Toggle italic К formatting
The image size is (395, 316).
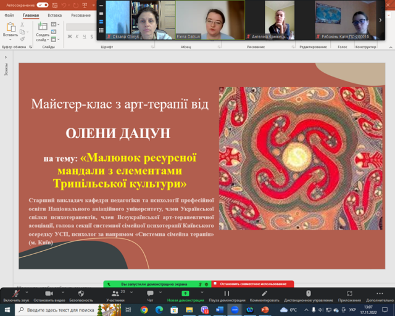[x=77, y=37]
